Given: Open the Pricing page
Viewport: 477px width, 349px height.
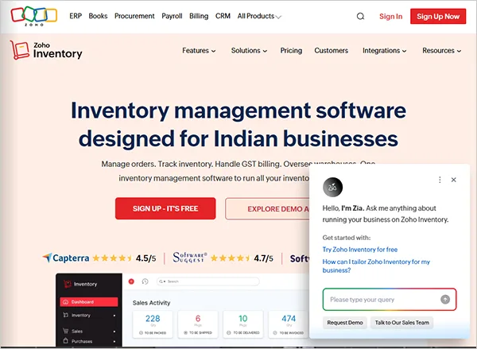Looking at the screenshot, I should click(291, 51).
